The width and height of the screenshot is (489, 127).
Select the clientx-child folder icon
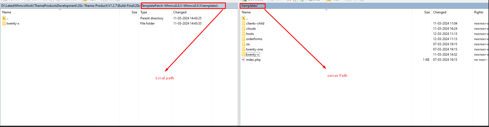coord(243,23)
